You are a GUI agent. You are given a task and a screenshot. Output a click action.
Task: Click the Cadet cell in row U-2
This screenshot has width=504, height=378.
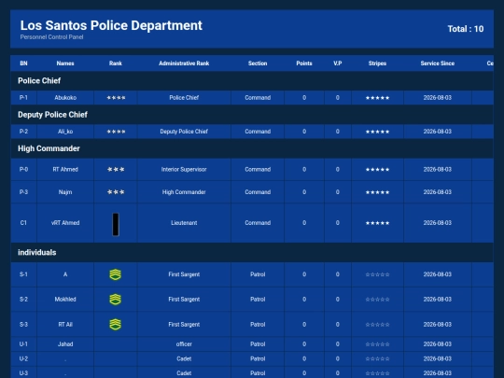184,358
